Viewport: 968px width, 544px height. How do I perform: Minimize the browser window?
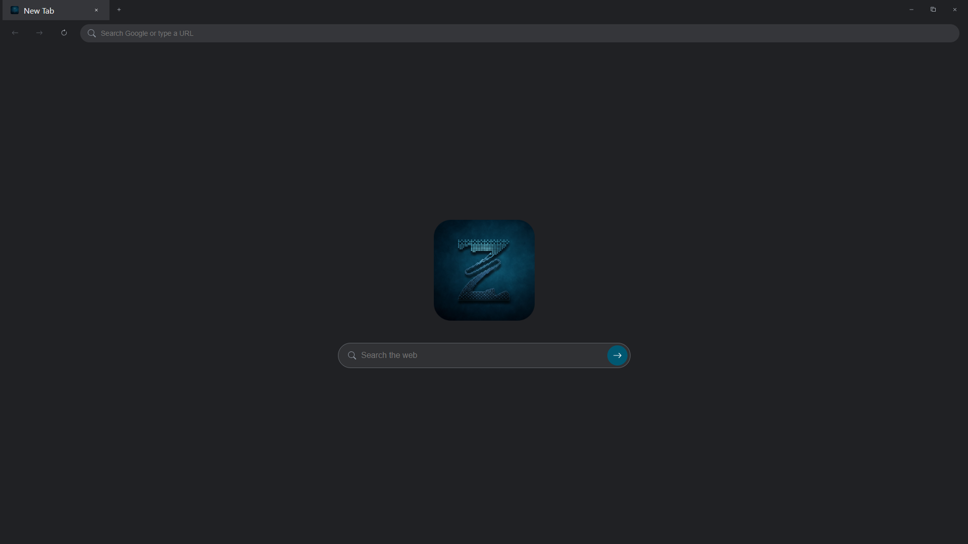tap(911, 9)
